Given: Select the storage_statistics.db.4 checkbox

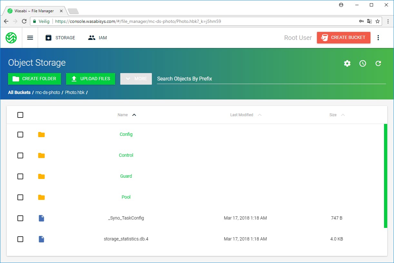Looking at the screenshot, I should point(20,239).
